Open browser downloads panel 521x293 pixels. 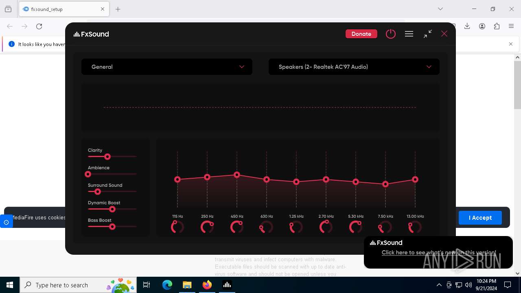pyautogui.click(x=467, y=26)
